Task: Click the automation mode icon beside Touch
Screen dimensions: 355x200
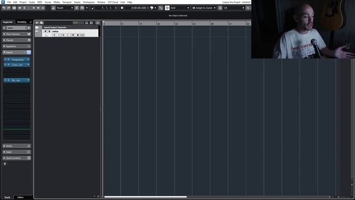Action: tap(53, 8)
